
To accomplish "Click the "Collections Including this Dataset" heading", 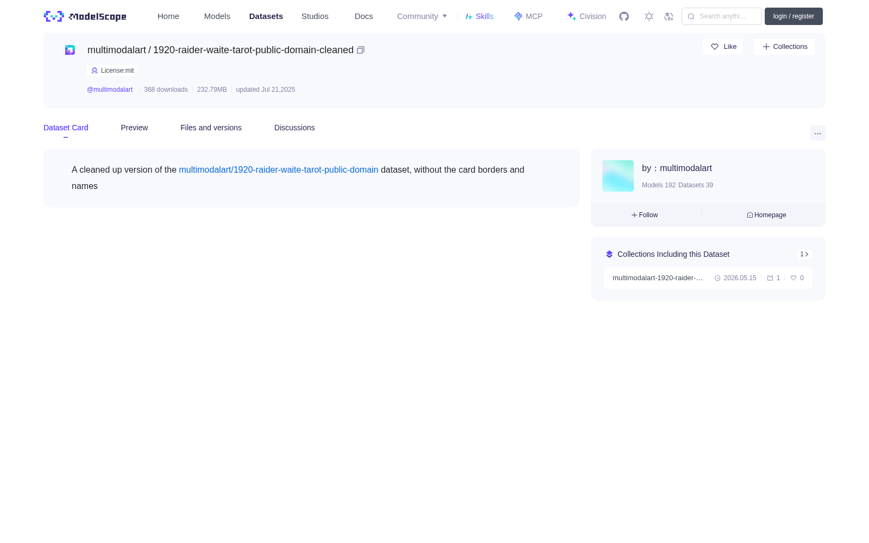I will click(673, 254).
